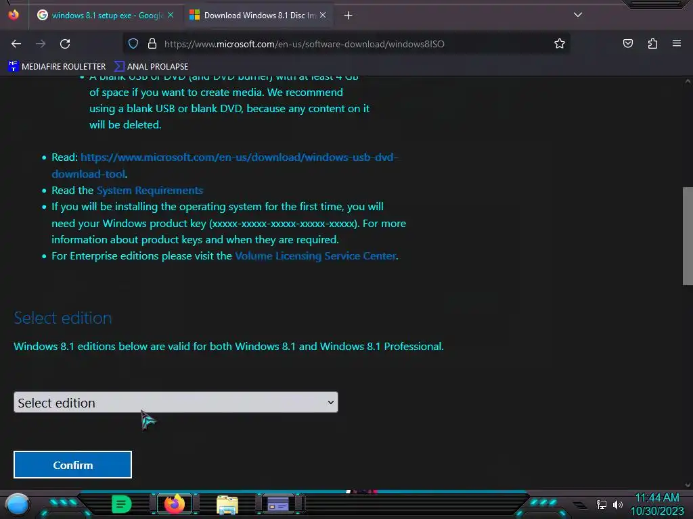
Task: Open a new tab
Action: 349,16
